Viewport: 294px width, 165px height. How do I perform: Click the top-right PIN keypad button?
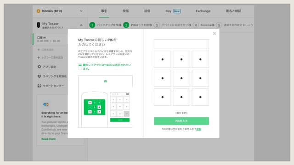200,59
